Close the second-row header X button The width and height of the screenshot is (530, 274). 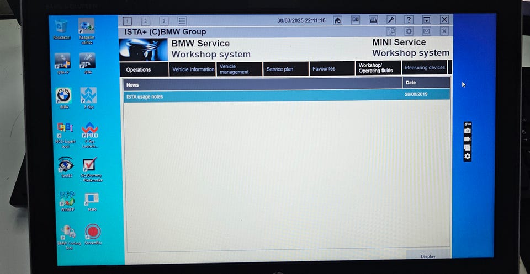click(444, 31)
